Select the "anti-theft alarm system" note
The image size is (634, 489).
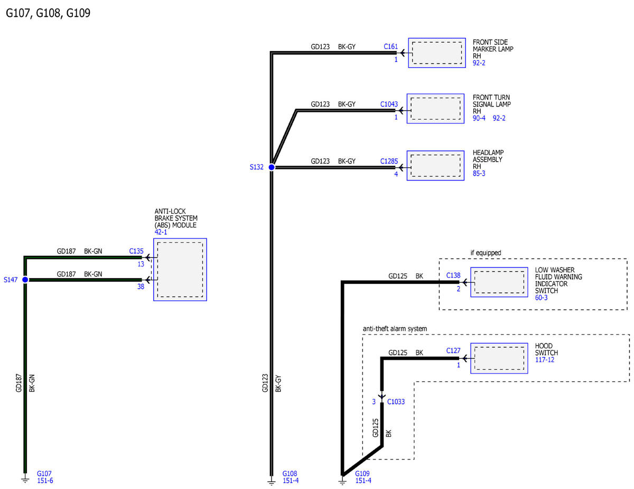395,329
